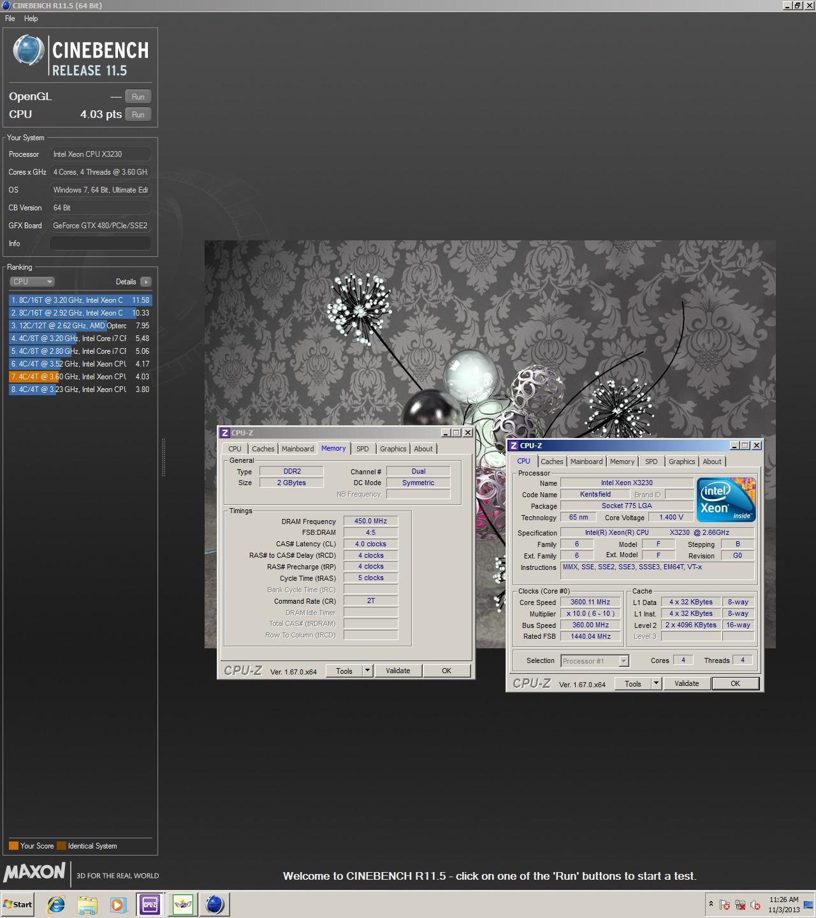
Task: Open SPD tab in Memory CPU-Z window
Action: click(x=363, y=449)
